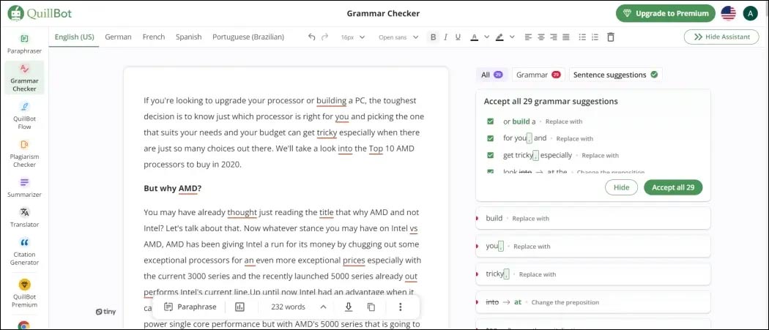
Task: Copy the full text
Action: 371,307
